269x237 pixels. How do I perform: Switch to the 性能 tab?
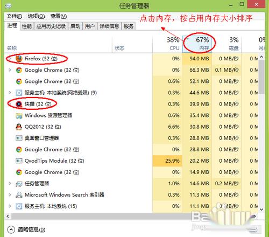point(27,26)
